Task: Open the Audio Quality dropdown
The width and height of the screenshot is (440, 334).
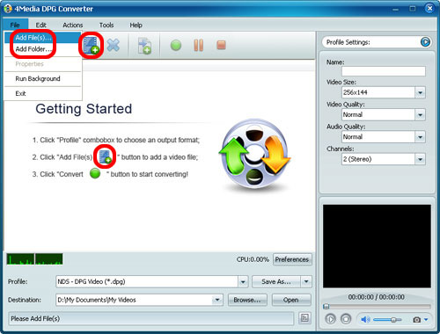Action: (x=420, y=137)
